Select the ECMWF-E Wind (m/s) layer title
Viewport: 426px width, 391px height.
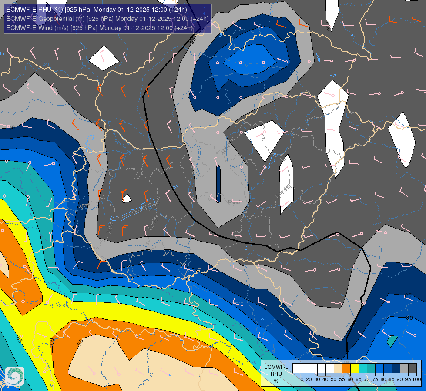(x=99, y=28)
